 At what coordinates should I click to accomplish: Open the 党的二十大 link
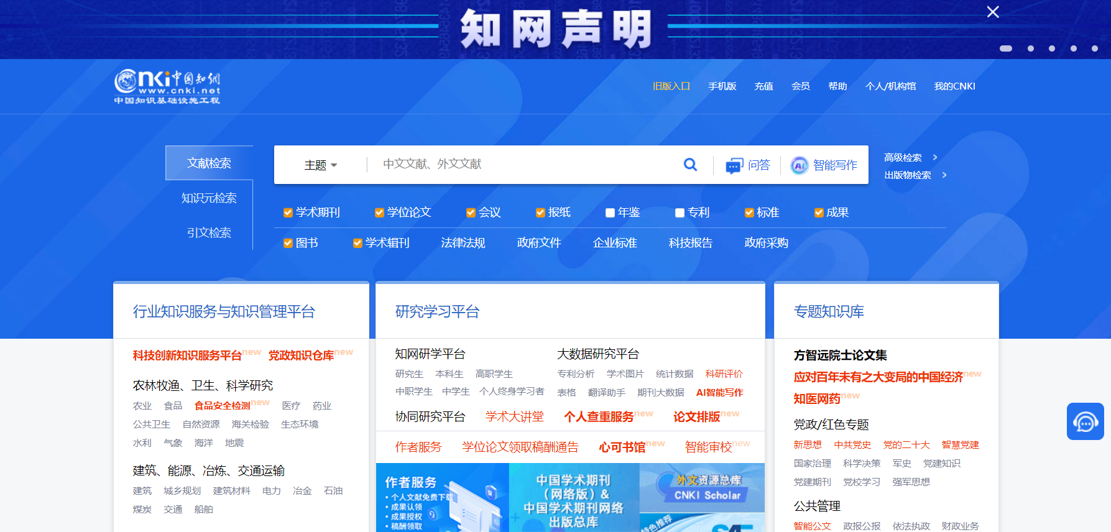[906, 445]
